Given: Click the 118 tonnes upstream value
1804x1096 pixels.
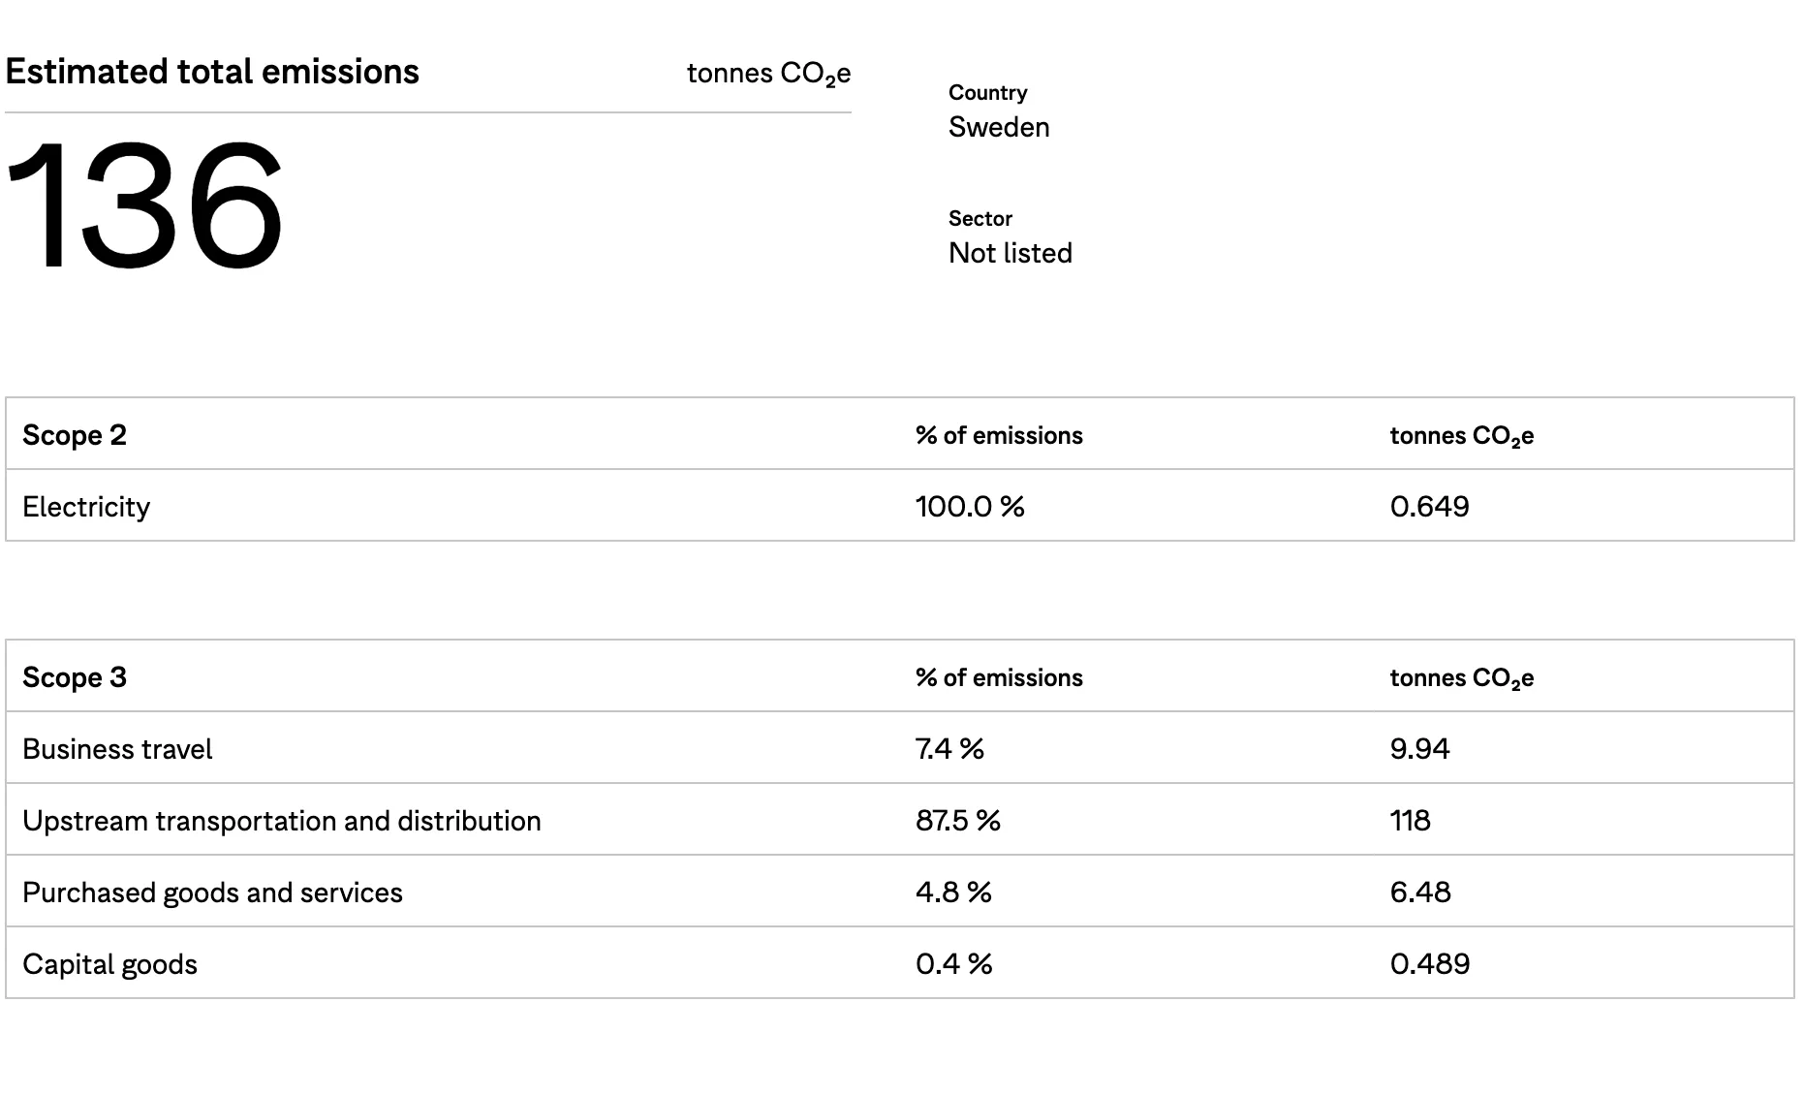Looking at the screenshot, I should [1410, 821].
